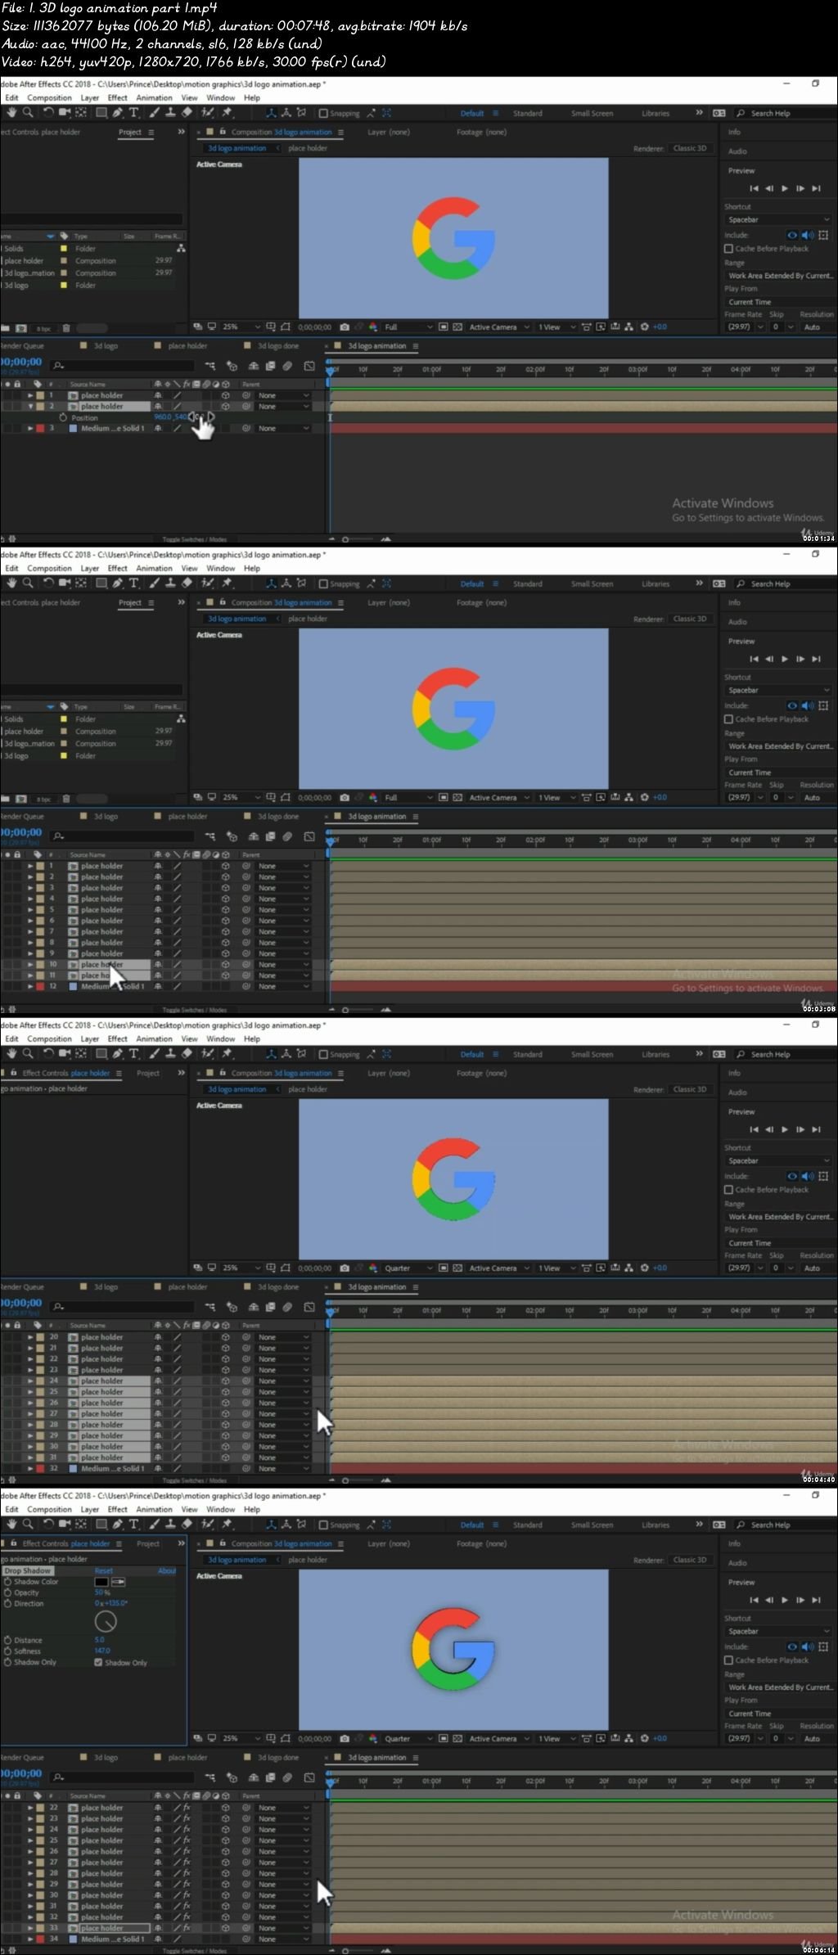This screenshot has height=1955, width=838.
Task: Uncheck Shadow Only in the fourth frame
Action: tap(98, 1662)
